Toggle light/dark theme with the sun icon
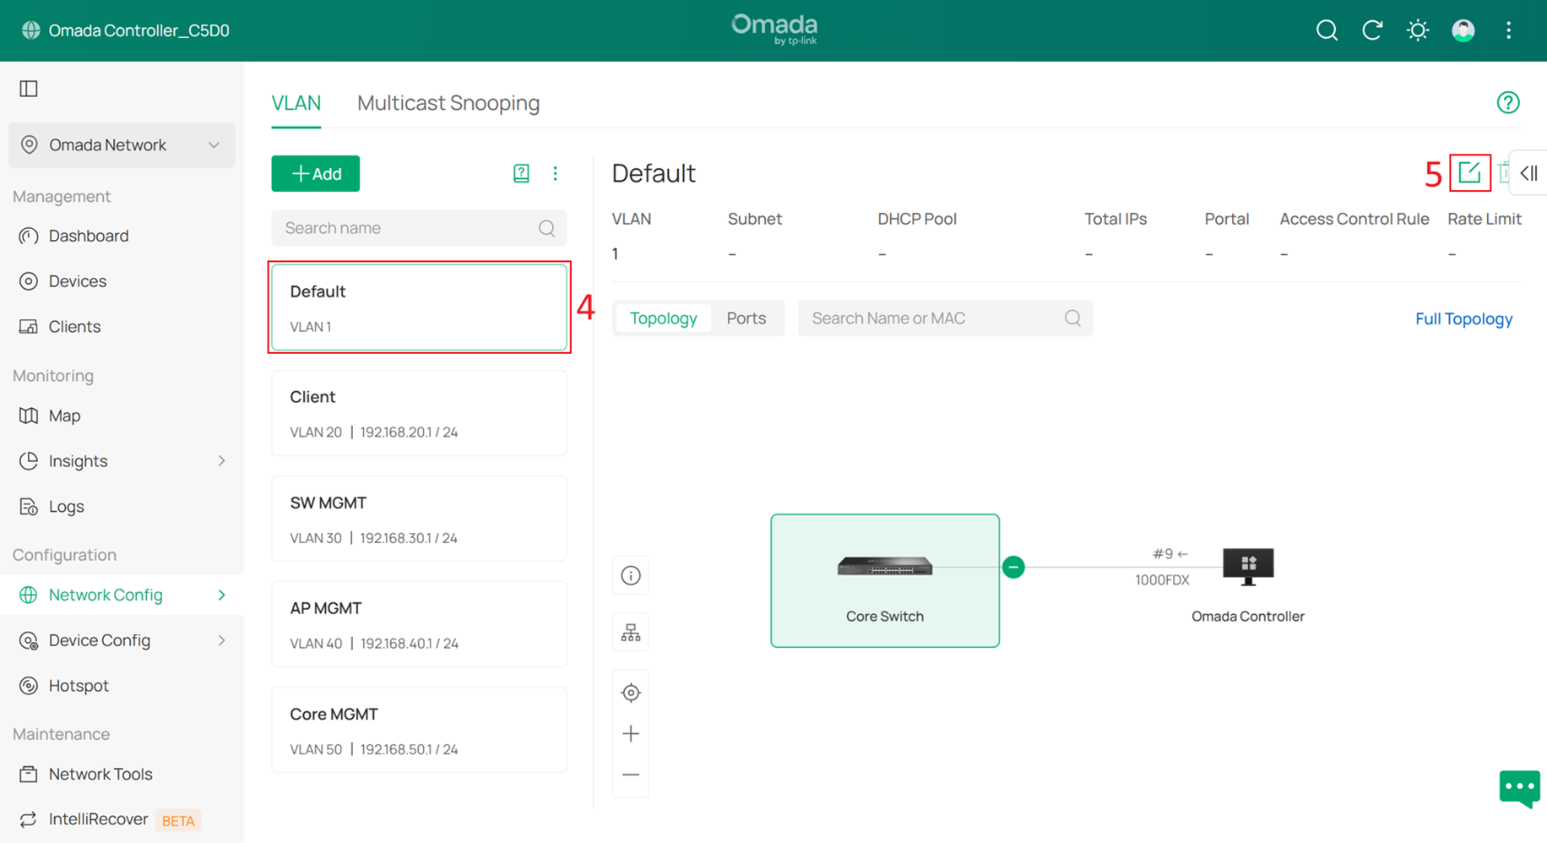 coord(1417,30)
